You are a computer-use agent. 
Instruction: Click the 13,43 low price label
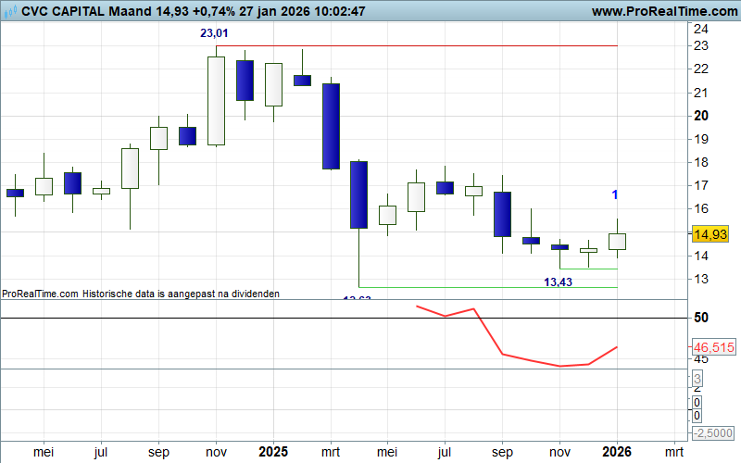pos(557,282)
